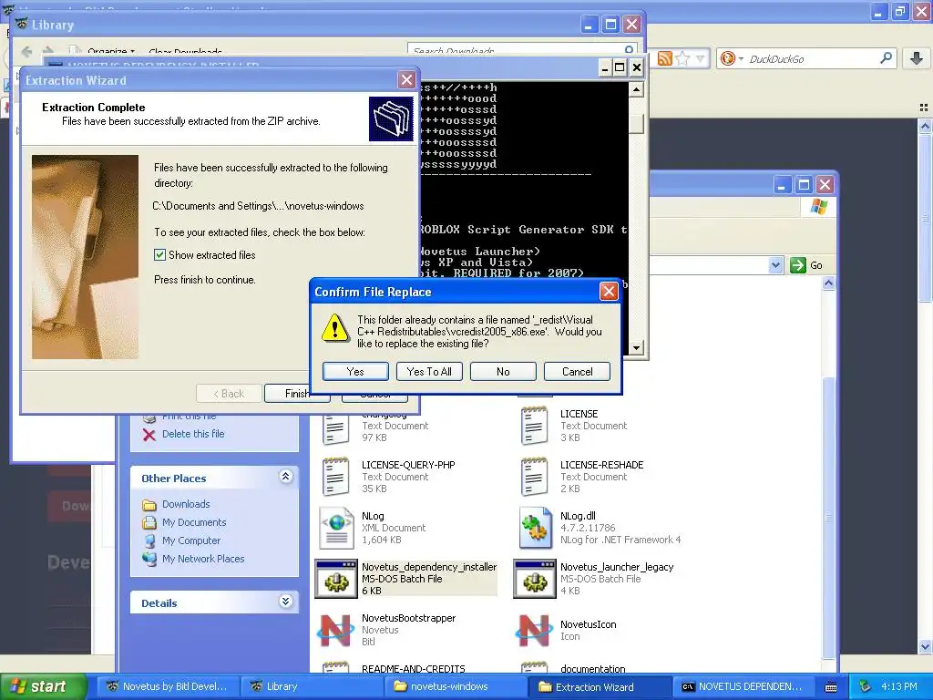This screenshot has height=700, width=933.
Task: Select the changelog text document icon
Action: (x=336, y=428)
